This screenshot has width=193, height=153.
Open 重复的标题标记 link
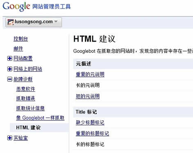pyautogui.click(x=93, y=133)
